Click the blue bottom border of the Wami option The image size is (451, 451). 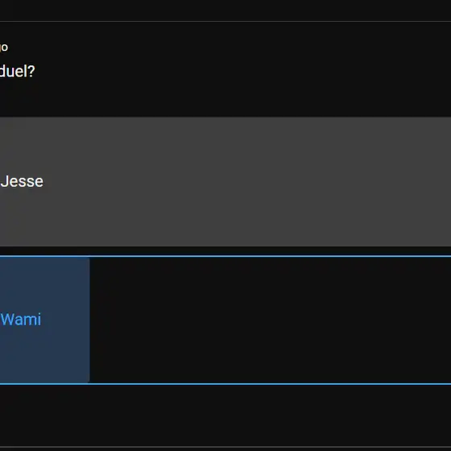pyautogui.click(x=225, y=384)
